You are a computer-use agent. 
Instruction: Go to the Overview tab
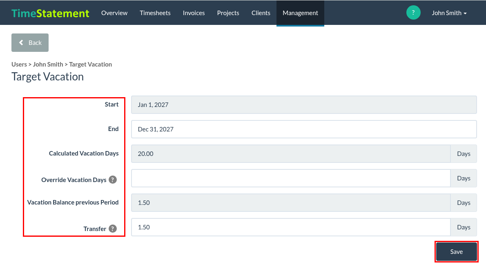pyautogui.click(x=114, y=13)
